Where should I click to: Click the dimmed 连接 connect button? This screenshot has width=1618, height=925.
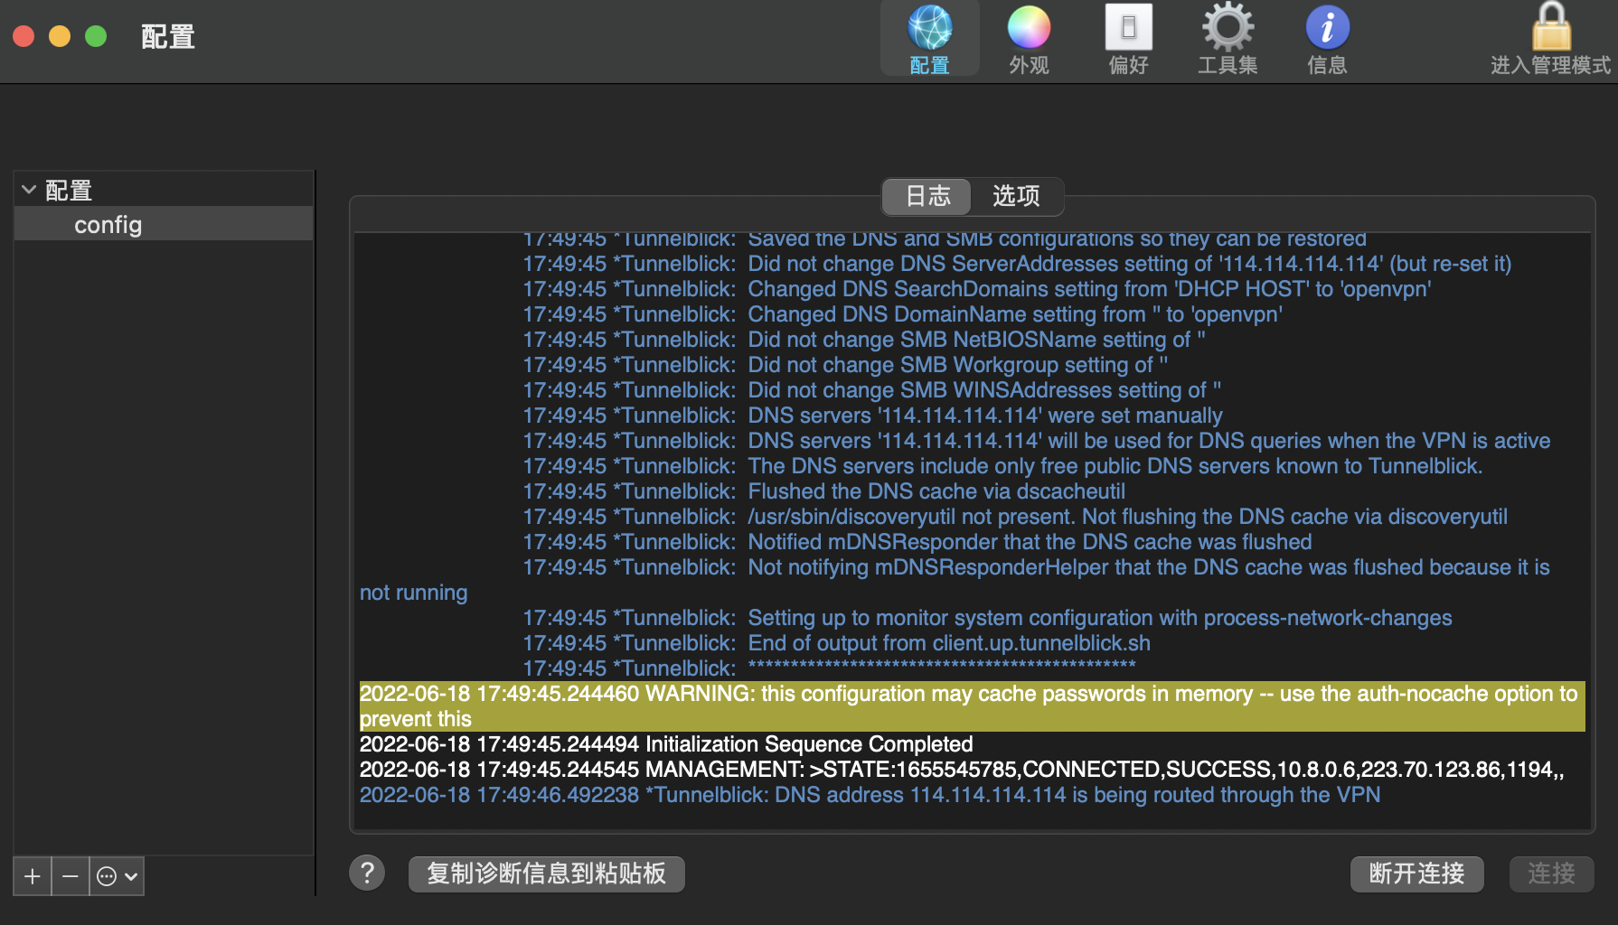coord(1551,874)
